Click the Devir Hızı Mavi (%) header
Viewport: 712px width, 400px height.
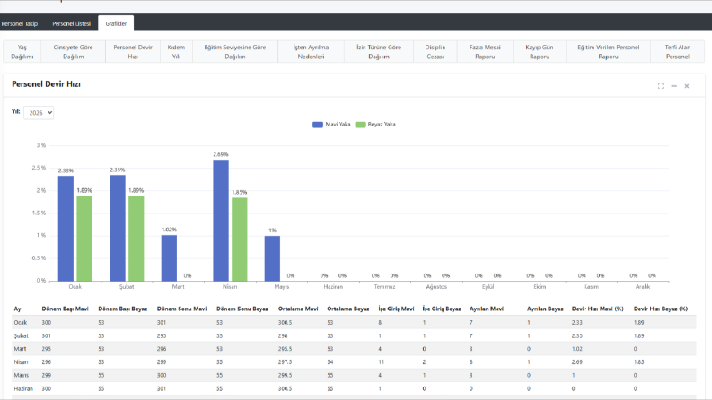coord(598,309)
